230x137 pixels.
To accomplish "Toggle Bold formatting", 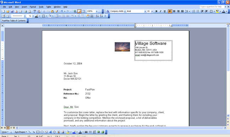I will tap(157, 11).
